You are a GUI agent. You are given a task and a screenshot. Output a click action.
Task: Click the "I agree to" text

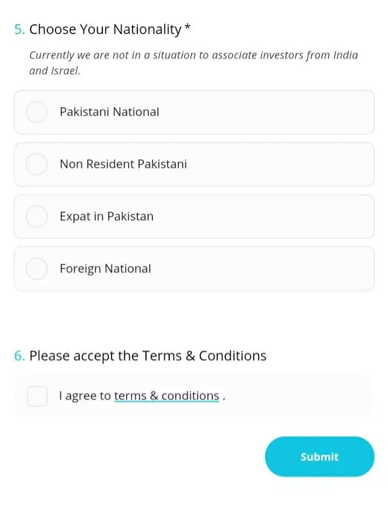85,396
